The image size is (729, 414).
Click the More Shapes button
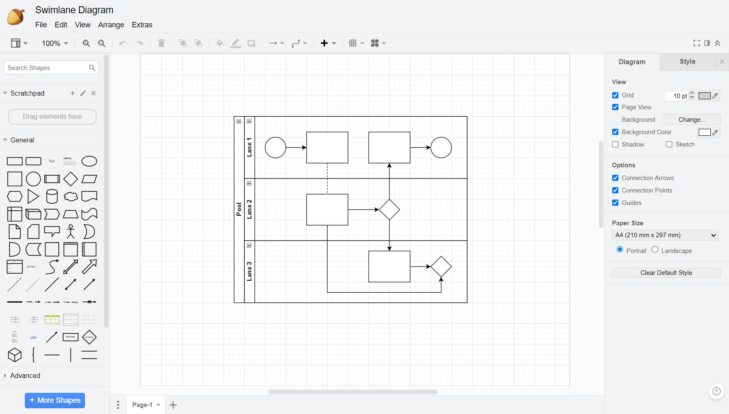(55, 400)
